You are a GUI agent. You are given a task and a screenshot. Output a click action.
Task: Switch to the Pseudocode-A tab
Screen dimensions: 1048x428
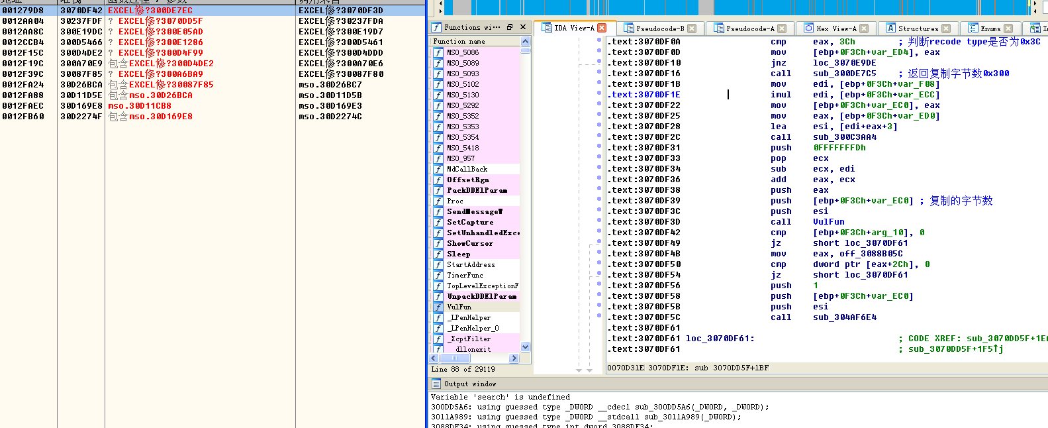750,28
